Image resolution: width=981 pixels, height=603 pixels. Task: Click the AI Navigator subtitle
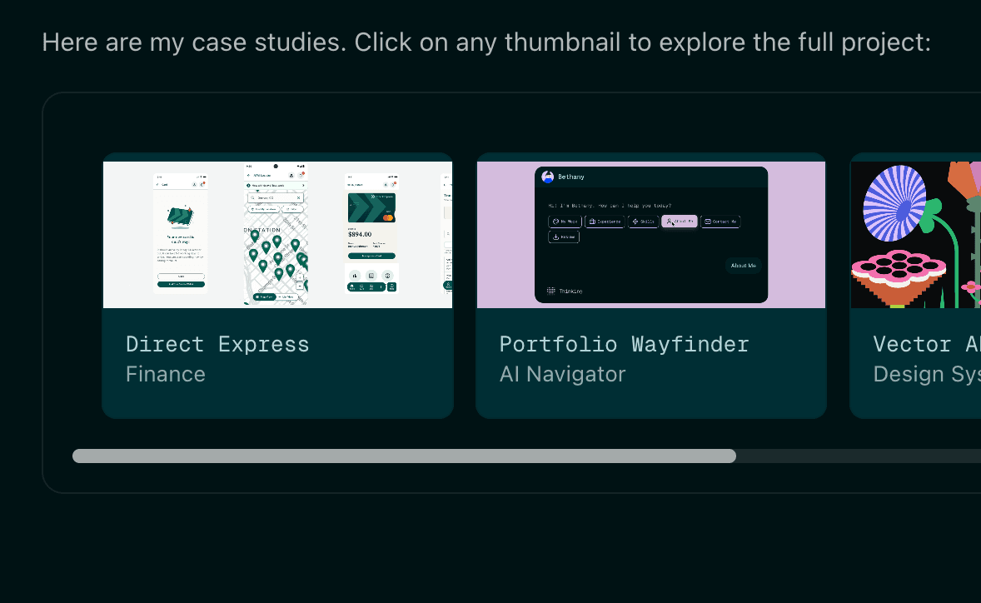click(x=562, y=374)
